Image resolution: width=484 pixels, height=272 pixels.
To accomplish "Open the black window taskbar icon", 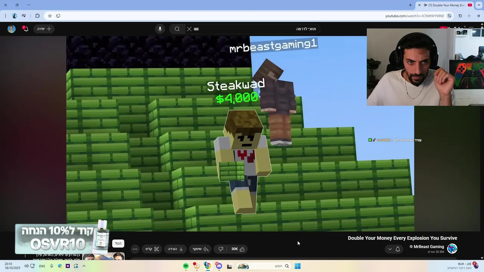I will (x=229, y=266).
